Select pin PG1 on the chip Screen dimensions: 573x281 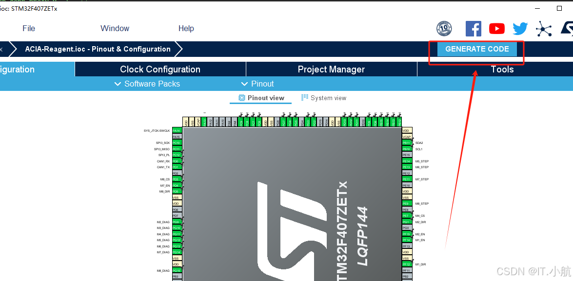coord(407,222)
